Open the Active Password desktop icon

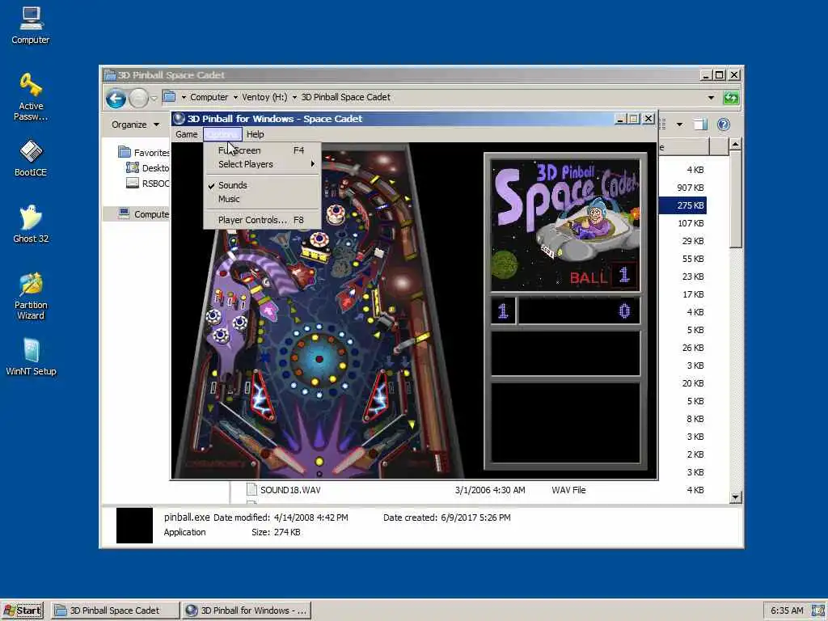click(31, 97)
